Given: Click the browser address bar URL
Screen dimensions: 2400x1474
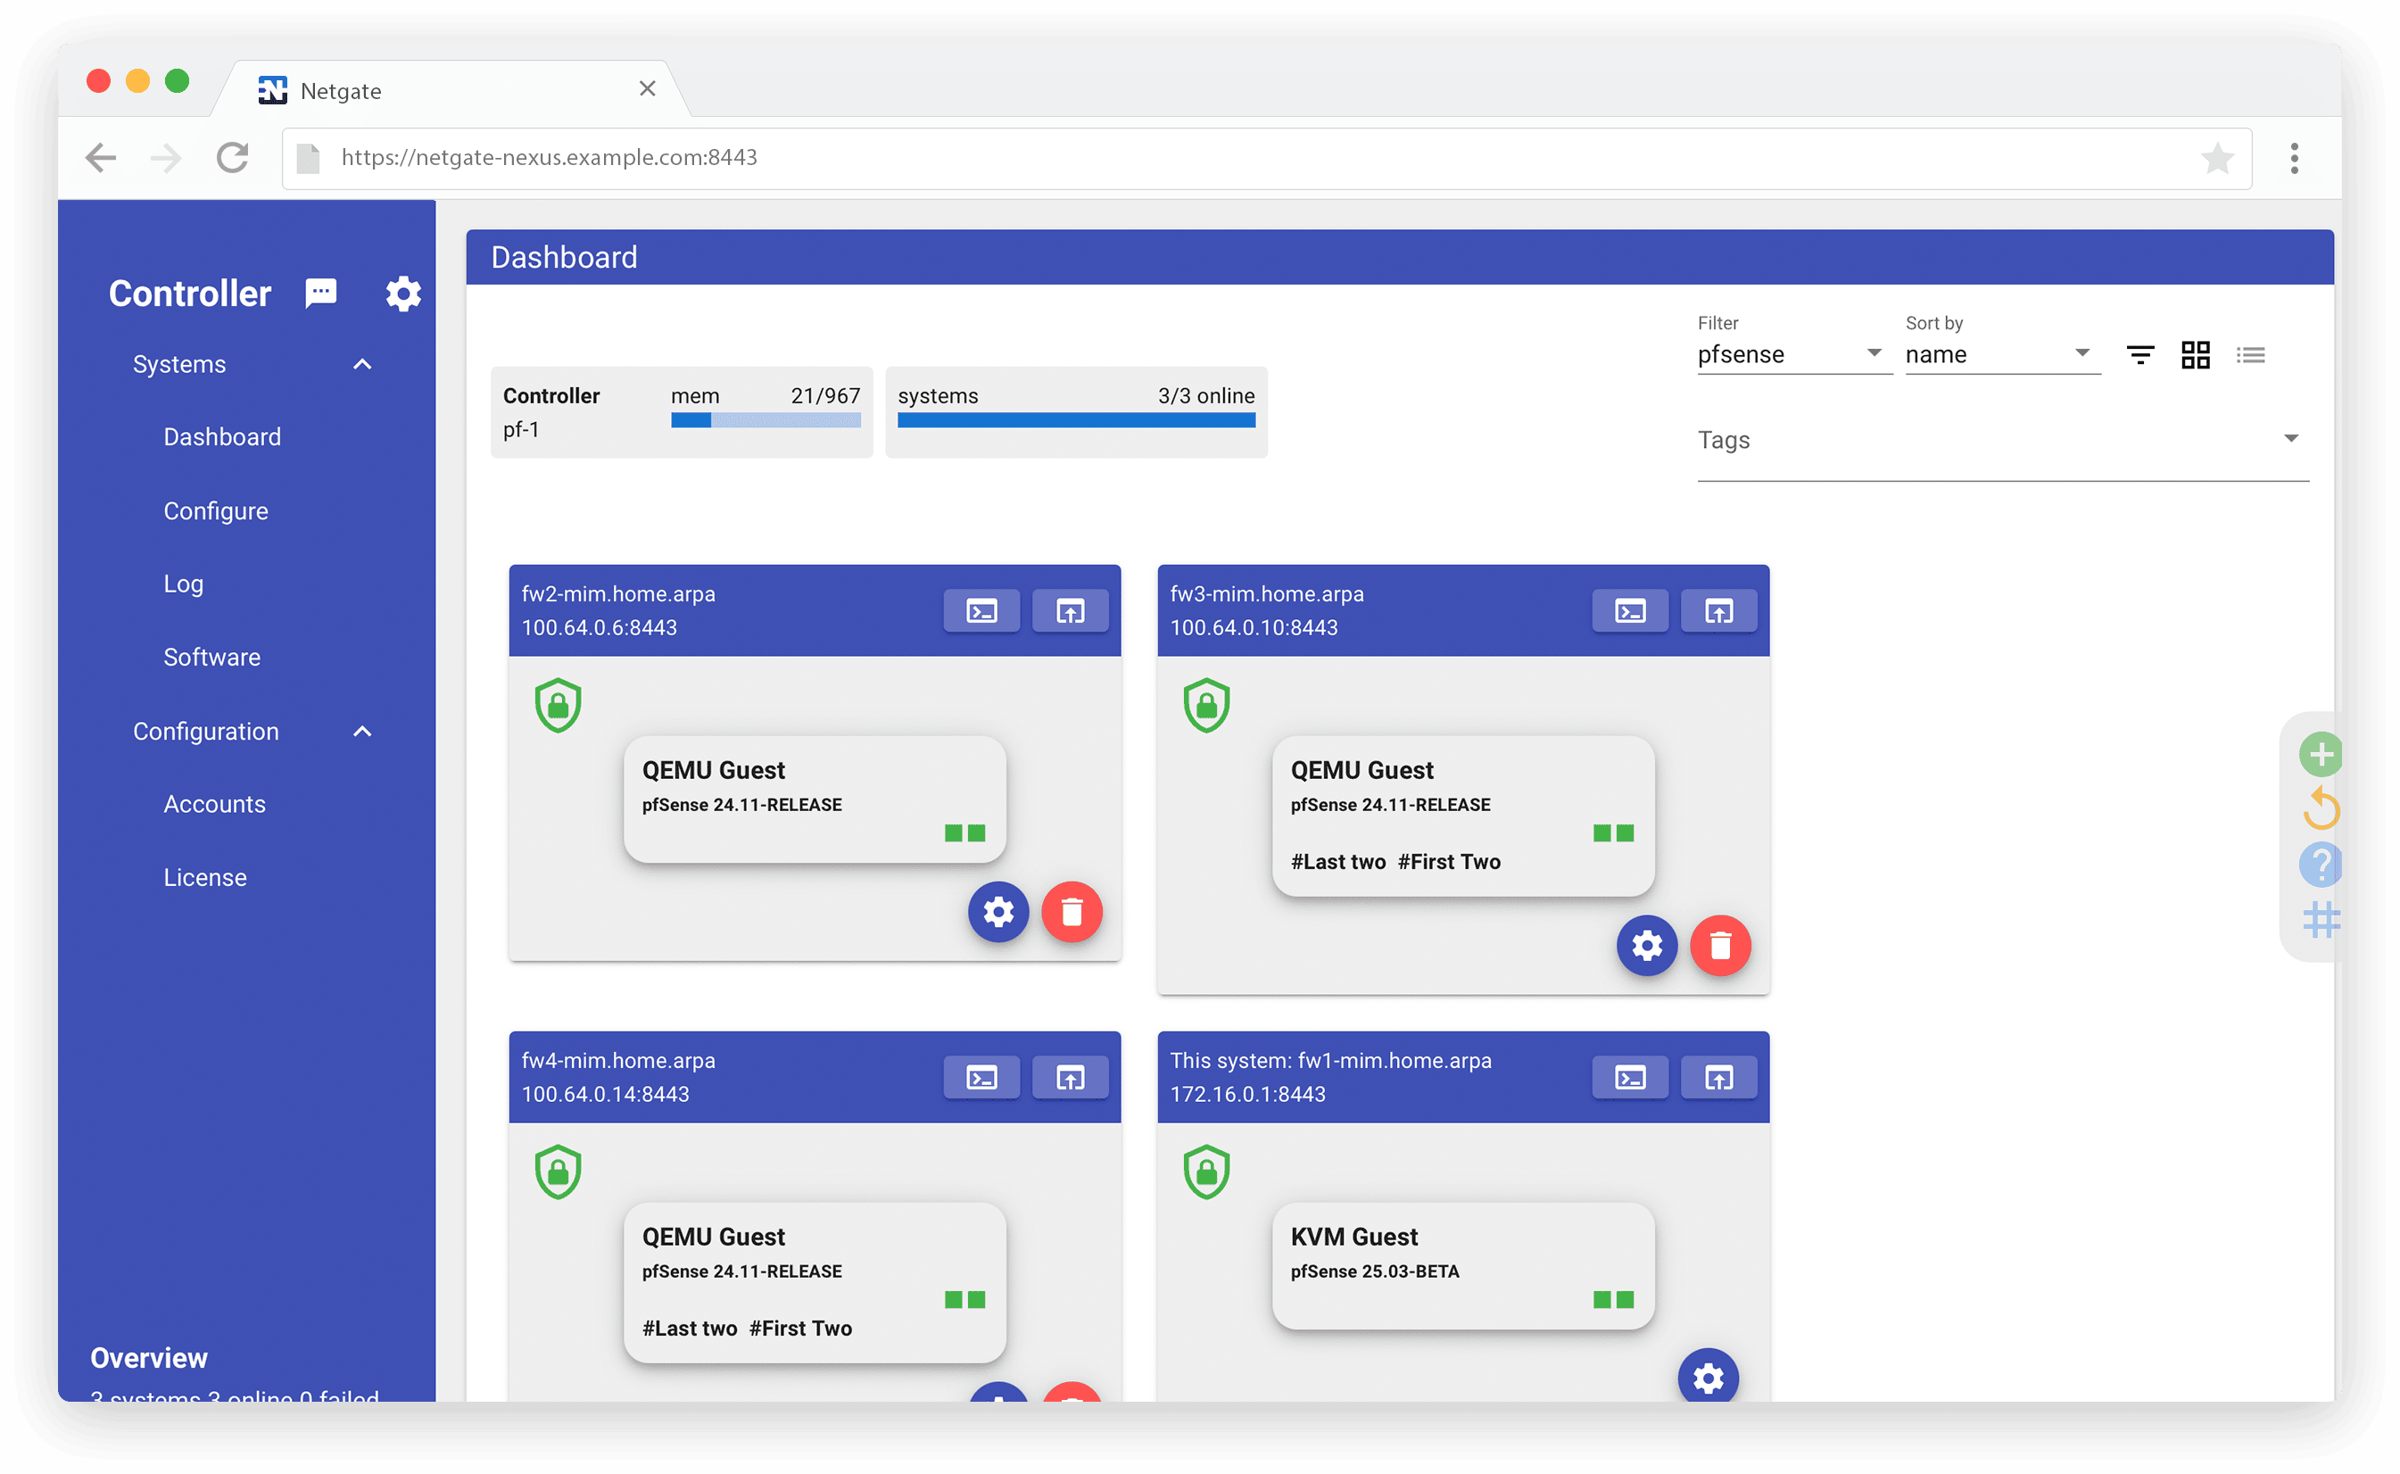Looking at the screenshot, I should [x=549, y=157].
